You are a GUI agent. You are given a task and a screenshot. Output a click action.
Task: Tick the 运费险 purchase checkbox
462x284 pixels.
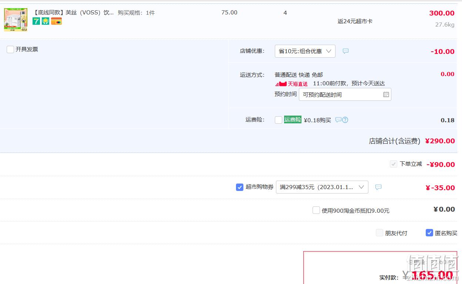pyautogui.click(x=279, y=120)
